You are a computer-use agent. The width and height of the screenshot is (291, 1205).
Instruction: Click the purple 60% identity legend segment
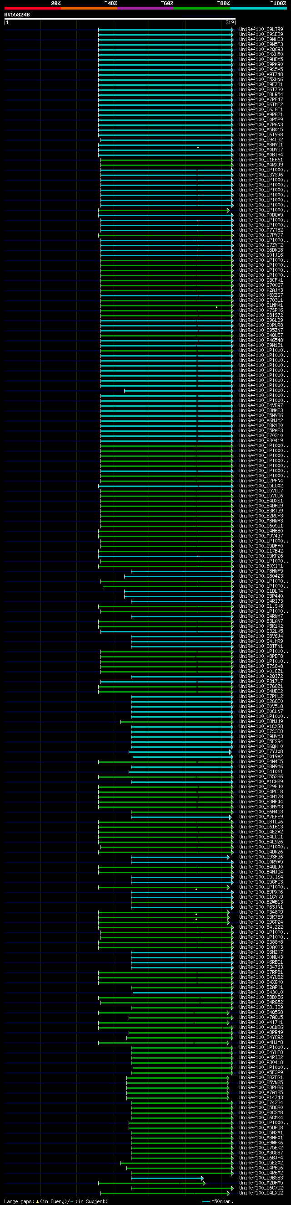pyautogui.click(x=145, y=8)
